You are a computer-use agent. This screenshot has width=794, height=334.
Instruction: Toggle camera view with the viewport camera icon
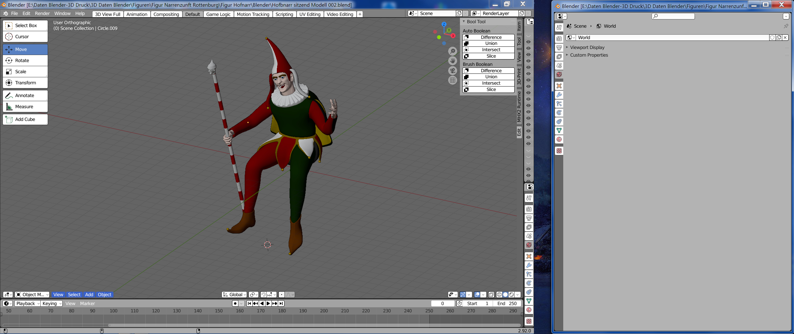pyautogui.click(x=453, y=71)
